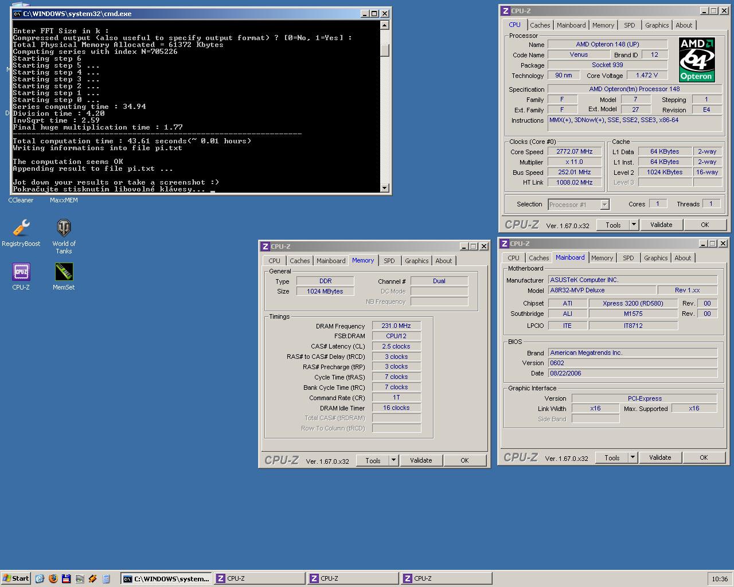Open About tab in top CPU-Z window
This screenshot has width=734, height=587.
pyautogui.click(x=684, y=25)
